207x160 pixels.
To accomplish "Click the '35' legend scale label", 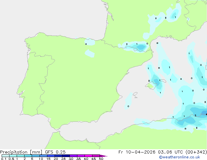I will 78,159.
